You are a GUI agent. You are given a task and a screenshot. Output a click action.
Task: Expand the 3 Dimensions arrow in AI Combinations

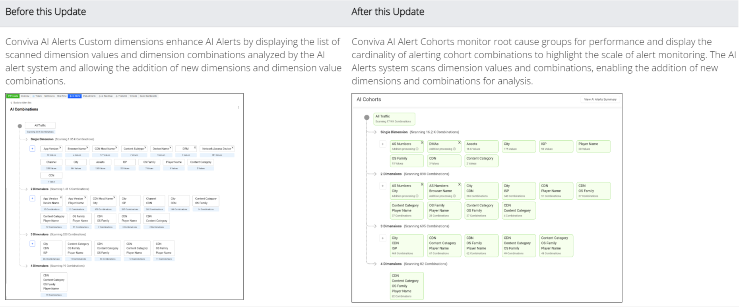click(27, 234)
